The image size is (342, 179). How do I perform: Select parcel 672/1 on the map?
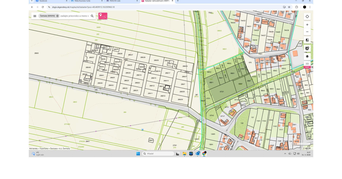click(x=222, y=92)
